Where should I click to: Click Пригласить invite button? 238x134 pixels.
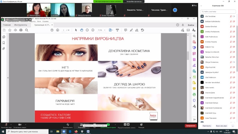(207, 126)
